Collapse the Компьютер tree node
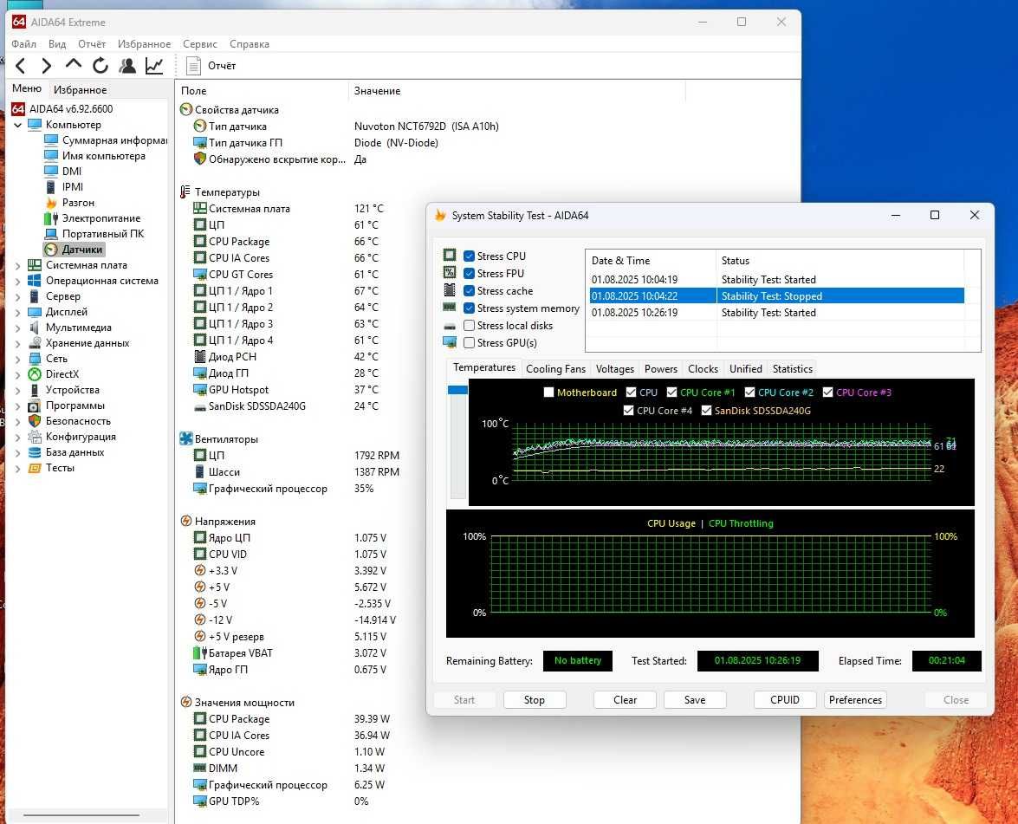This screenshot has height=824, width=1018. point(17,125)
